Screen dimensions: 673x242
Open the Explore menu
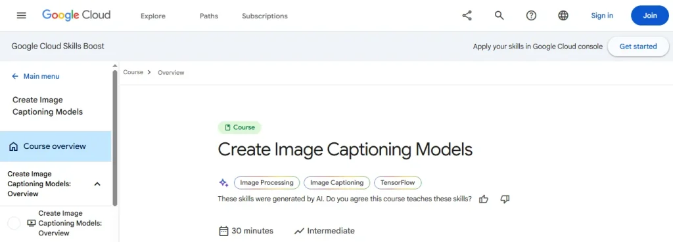click(153, 16)
